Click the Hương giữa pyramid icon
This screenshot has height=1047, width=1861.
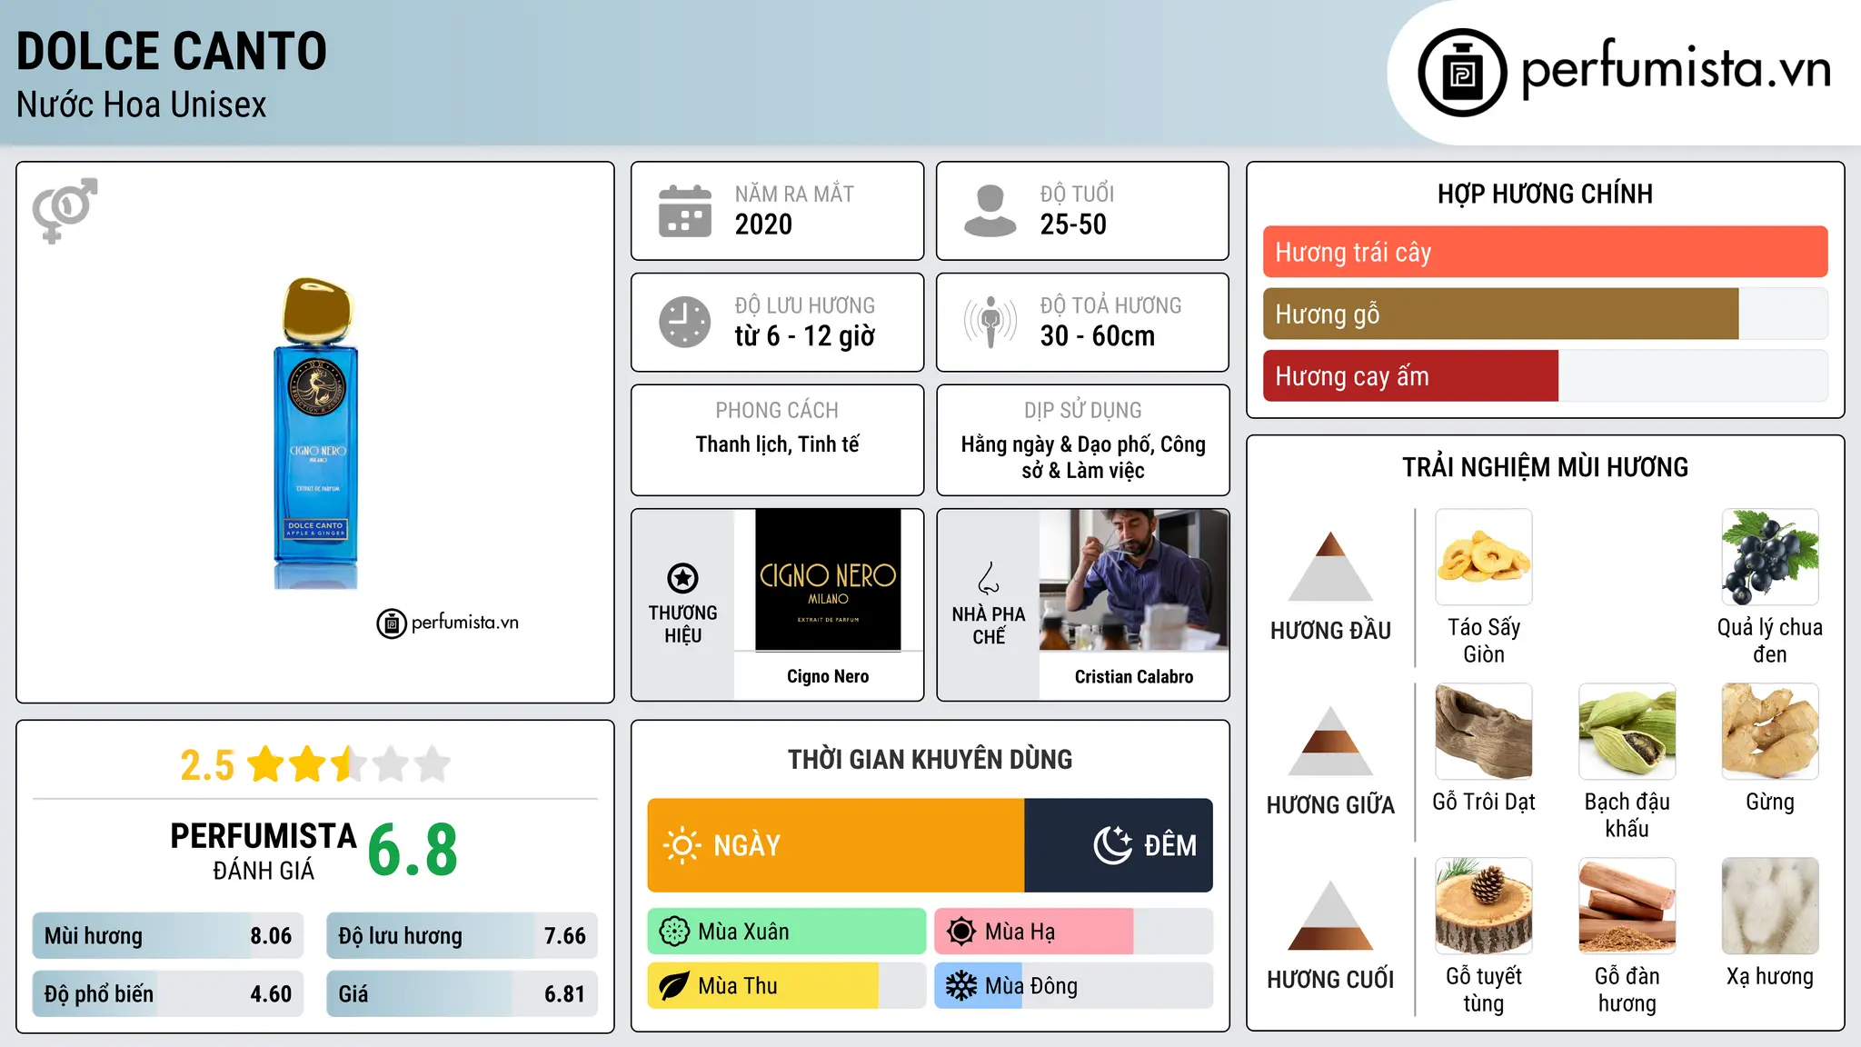point(1330,741)
